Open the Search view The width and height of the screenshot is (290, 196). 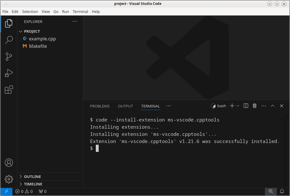coord(9,40)
